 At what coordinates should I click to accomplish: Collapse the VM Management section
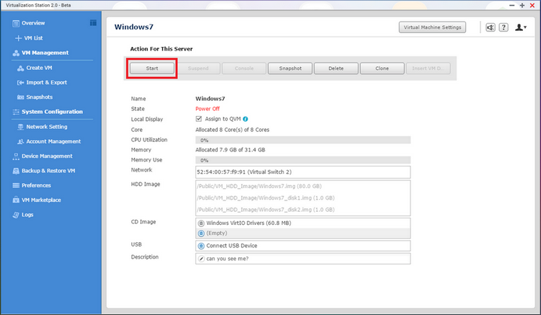[45, 53]
